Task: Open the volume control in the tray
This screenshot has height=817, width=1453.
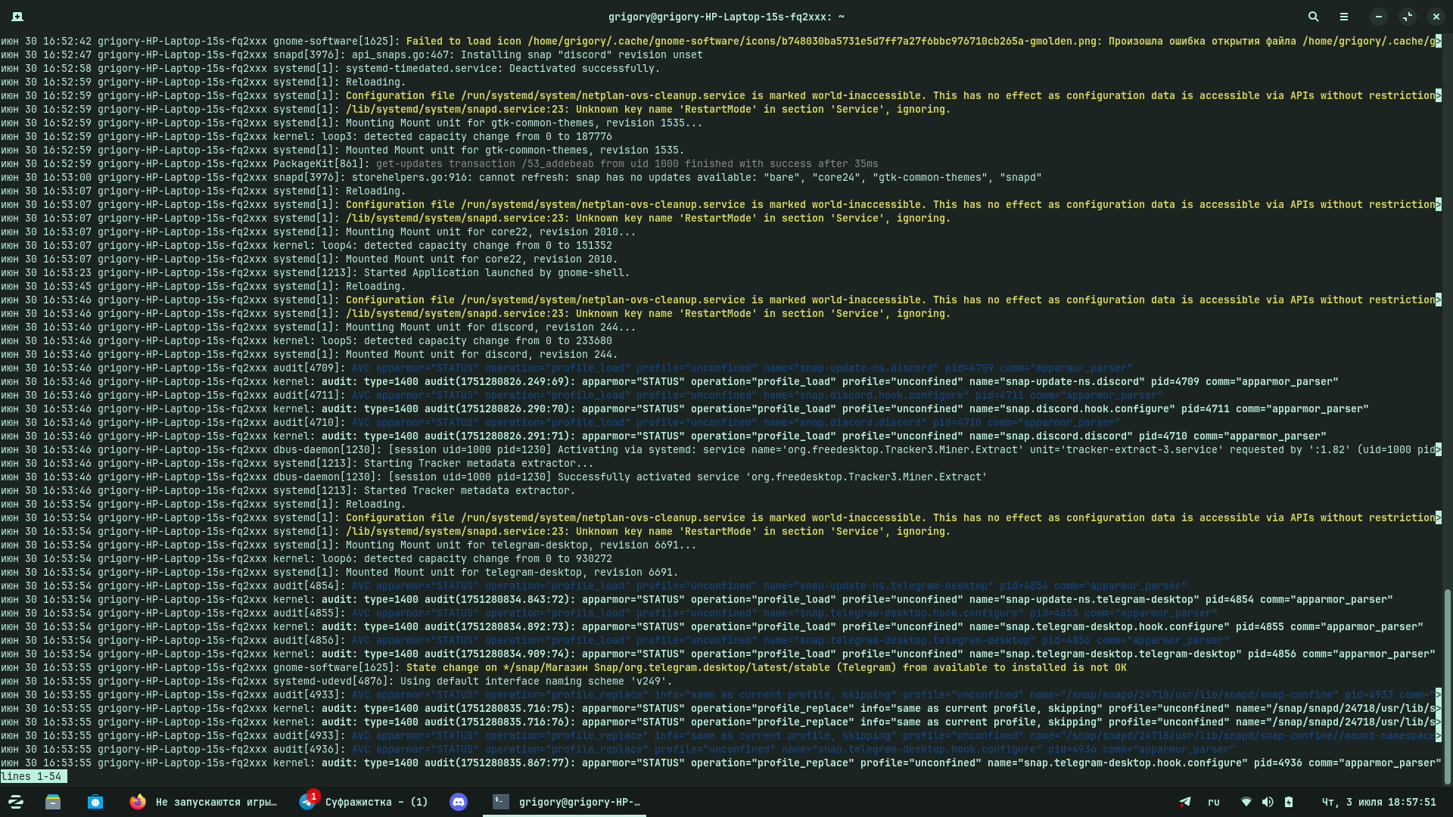Action: (x=1268, y=802)
